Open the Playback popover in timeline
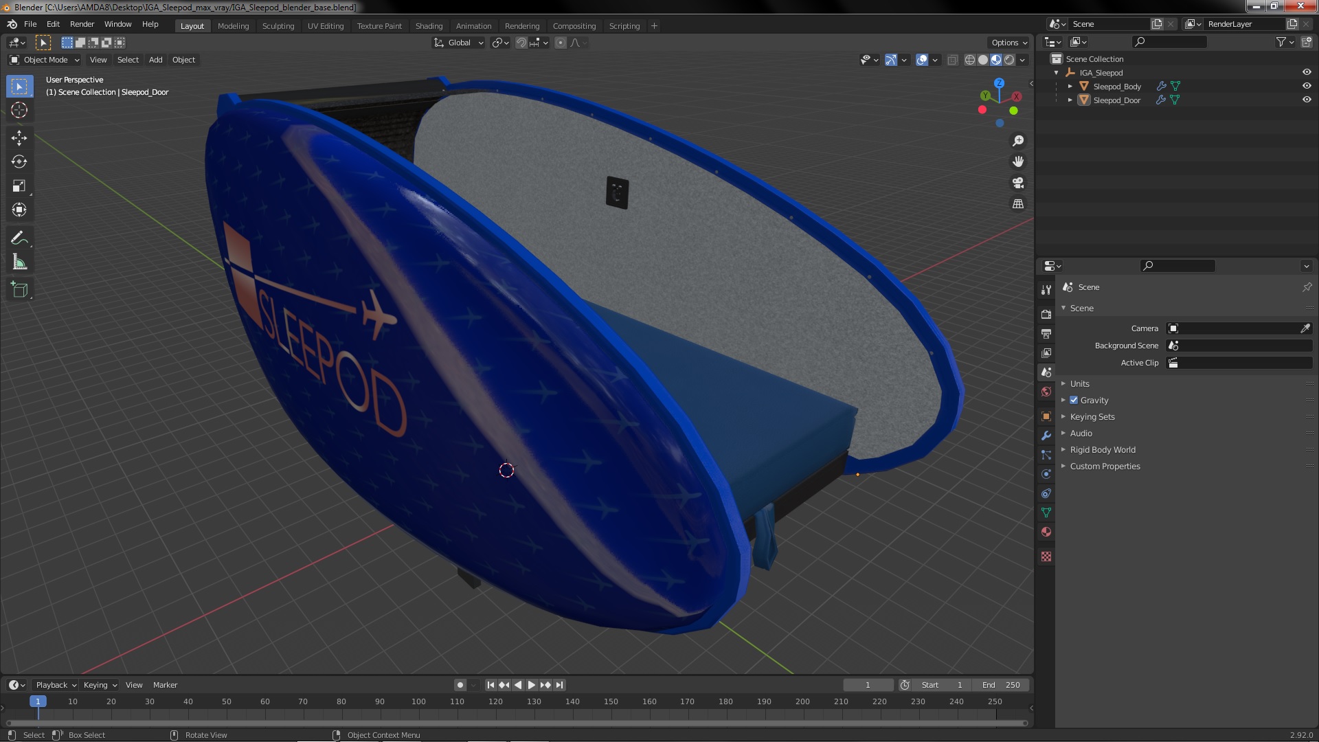This screenshot has width=1319, height=742. 56,685
